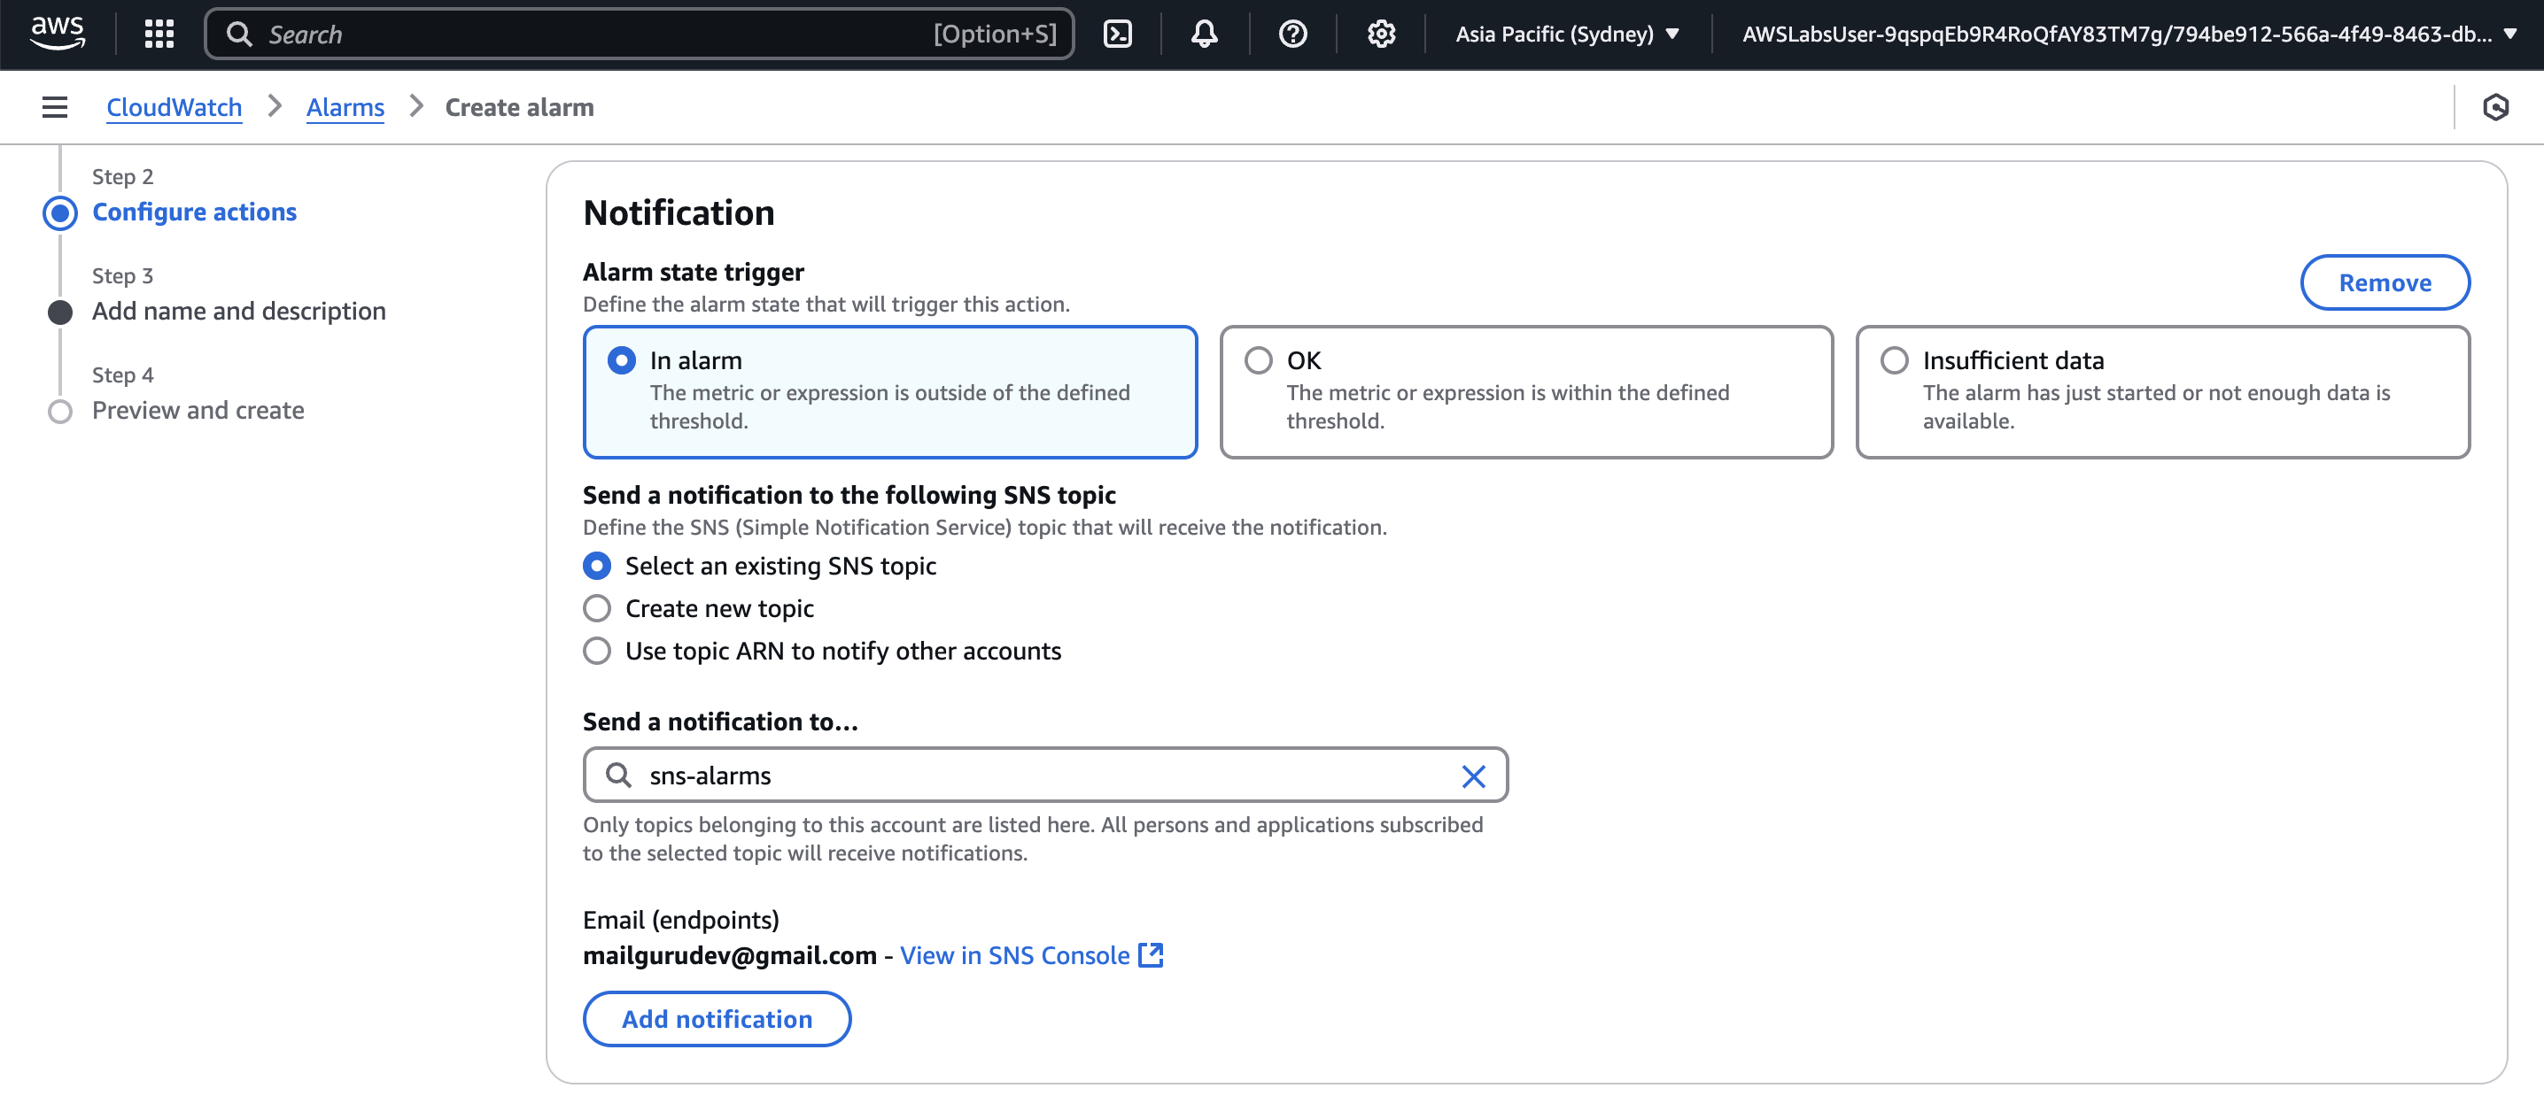2544x1096 pixels.
Task: Click the Notification heading
Action: point(679,212)
